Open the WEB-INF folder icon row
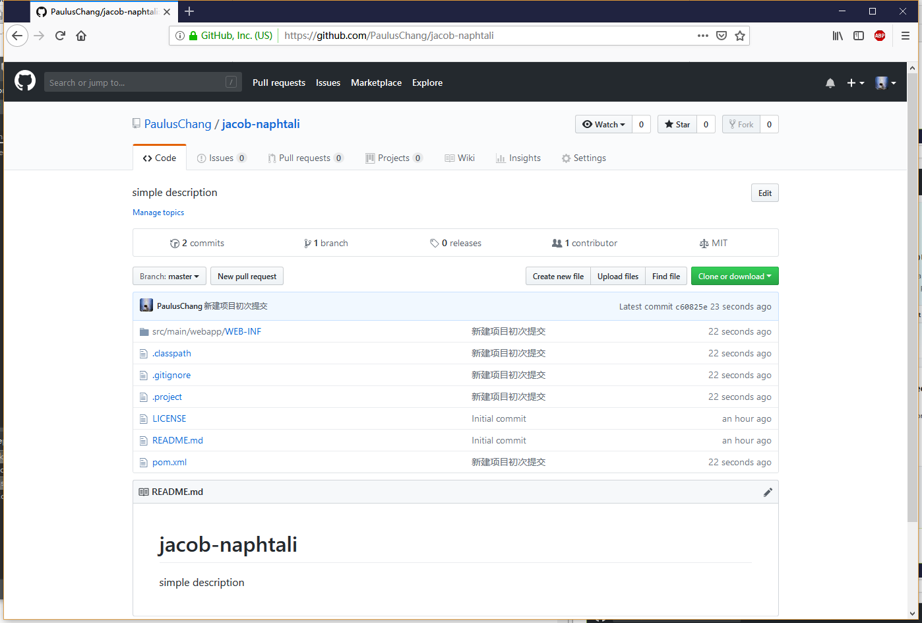922x623 pixels. point(144,332)
